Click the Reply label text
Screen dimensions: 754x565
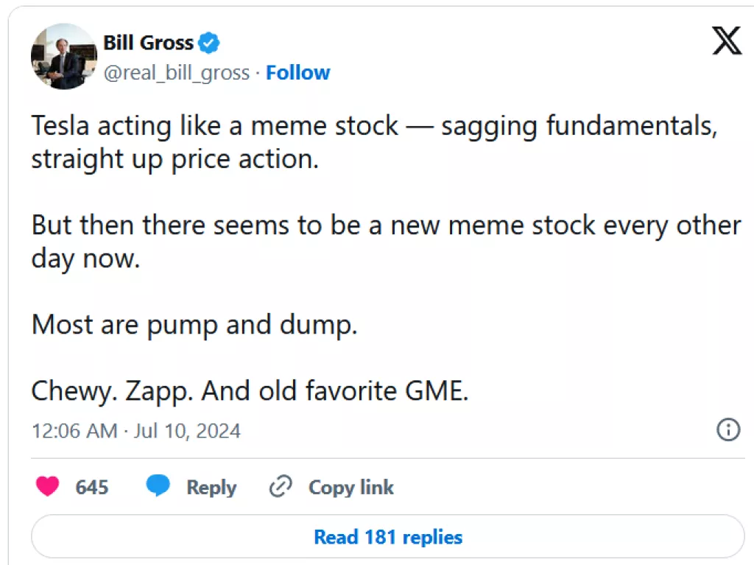coord(211,487)
